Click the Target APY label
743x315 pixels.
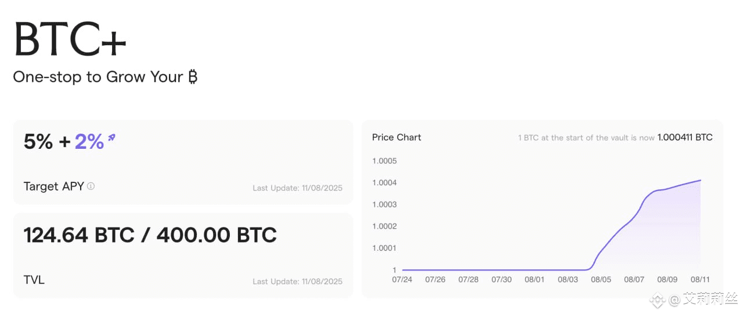[54, 186]
